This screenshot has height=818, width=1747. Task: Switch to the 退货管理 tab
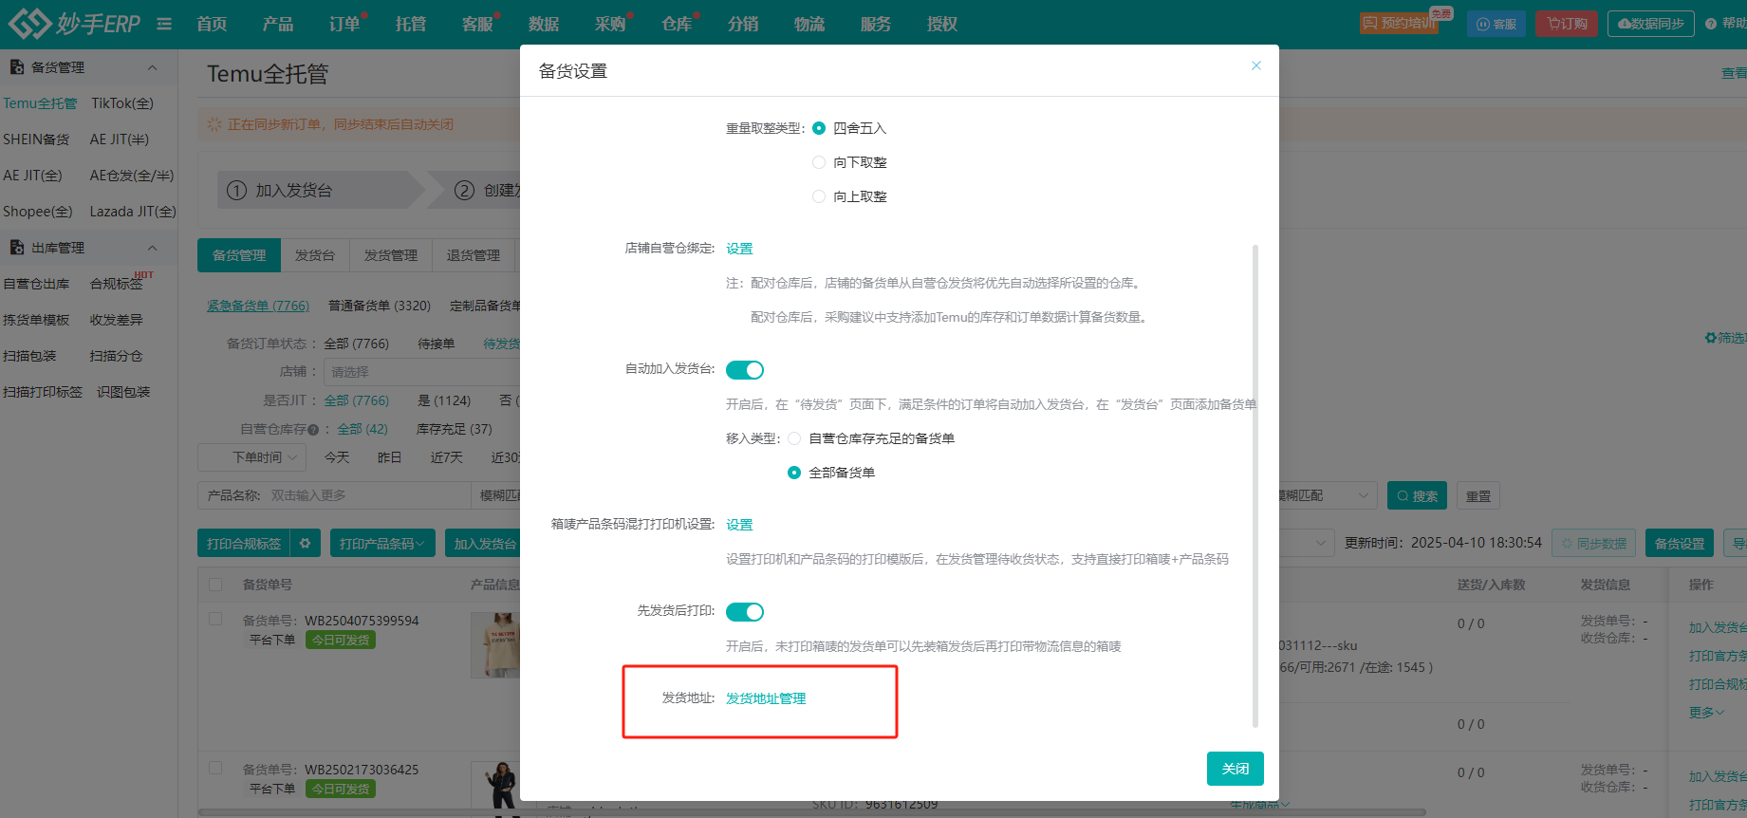tap(474, 255)
